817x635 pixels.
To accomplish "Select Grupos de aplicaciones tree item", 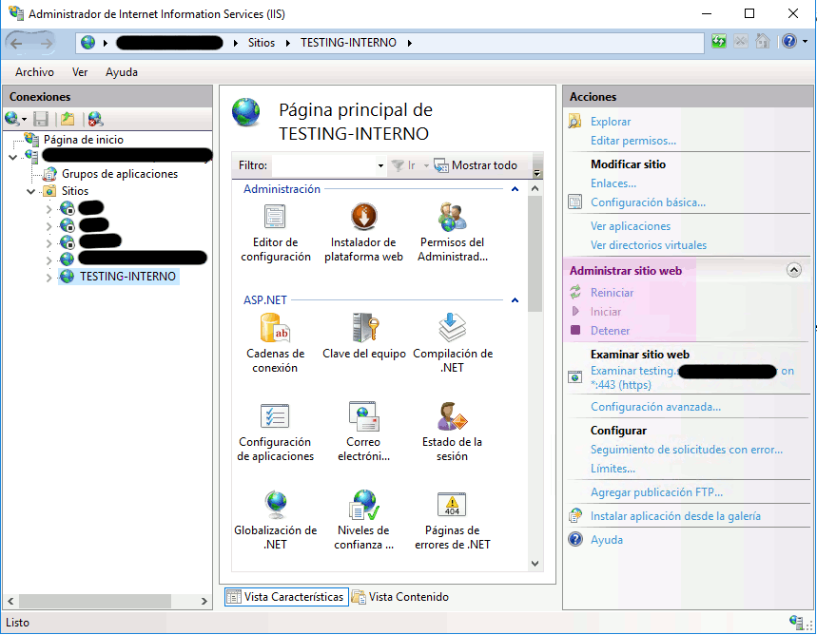I will point(119,174).
